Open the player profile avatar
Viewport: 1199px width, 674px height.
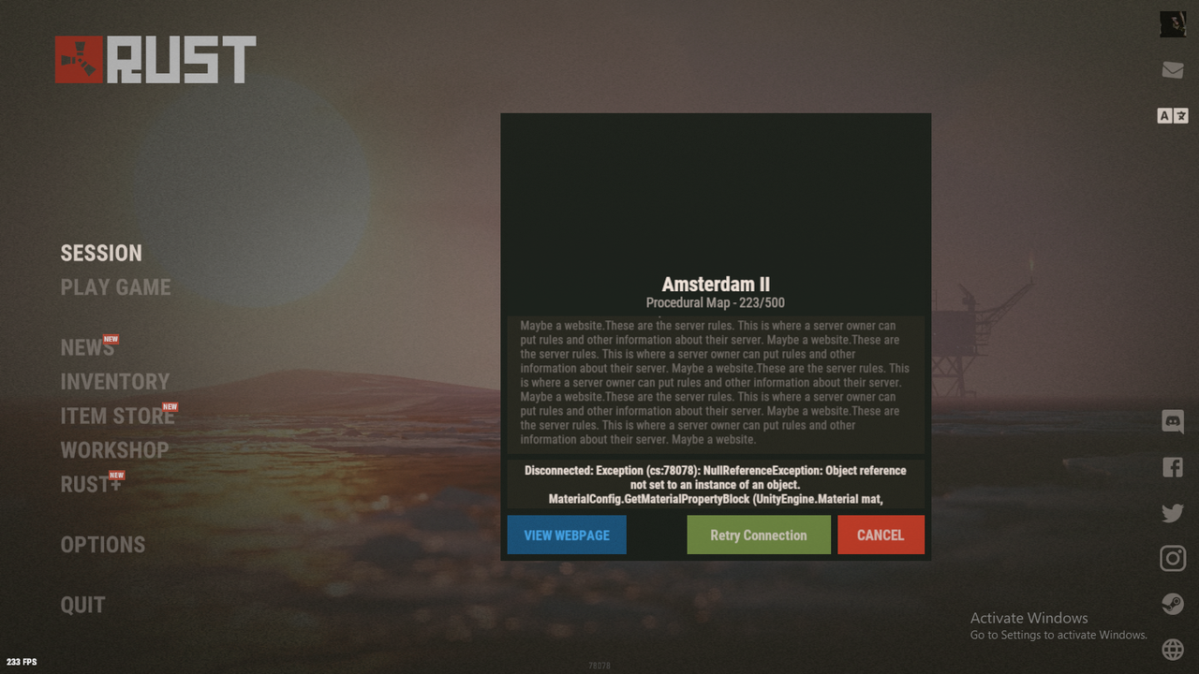pyautogui.click(x=1173, y=24)
